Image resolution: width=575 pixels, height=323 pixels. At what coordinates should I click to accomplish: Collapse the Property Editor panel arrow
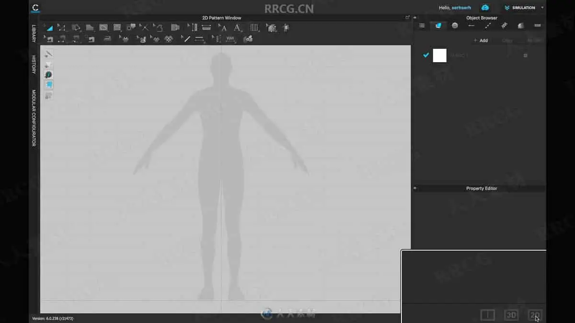pyautogui.click(x=415, y=189)
